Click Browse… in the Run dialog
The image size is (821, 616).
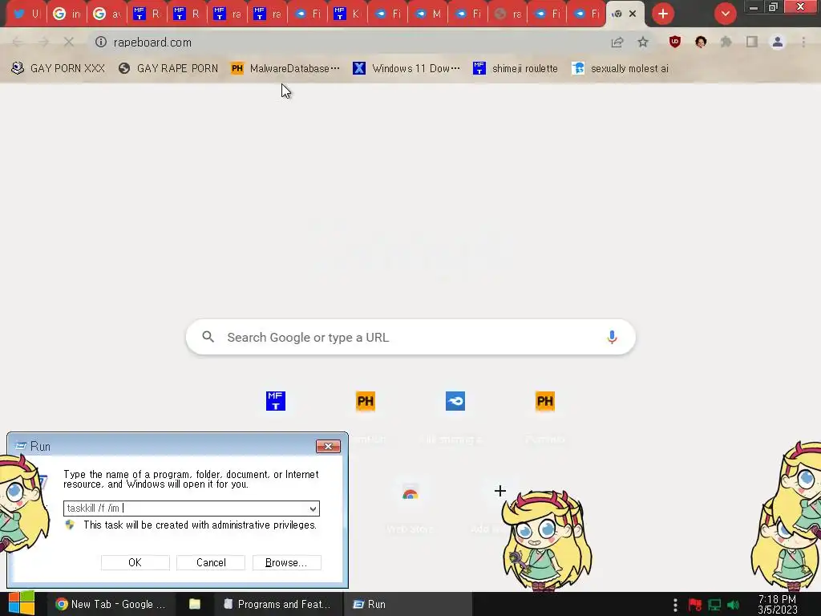pos(286,562)
